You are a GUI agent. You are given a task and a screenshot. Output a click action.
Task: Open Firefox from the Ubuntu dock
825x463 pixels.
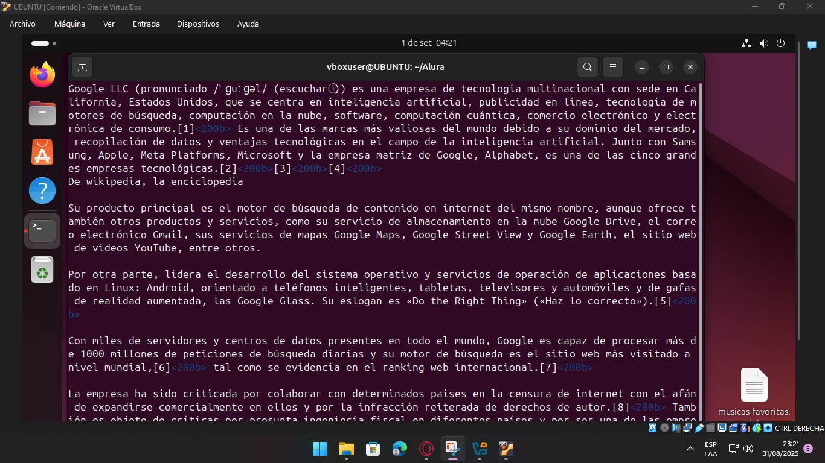click(x=42, y=75)
